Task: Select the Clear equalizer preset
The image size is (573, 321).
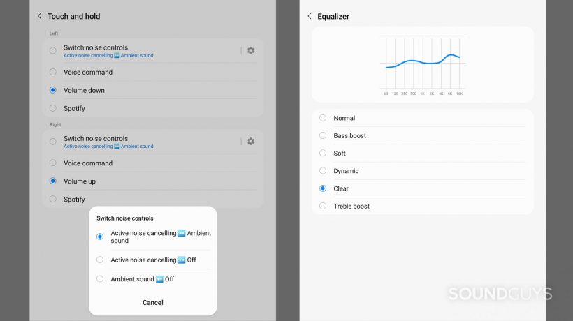Action: [323, 188]
